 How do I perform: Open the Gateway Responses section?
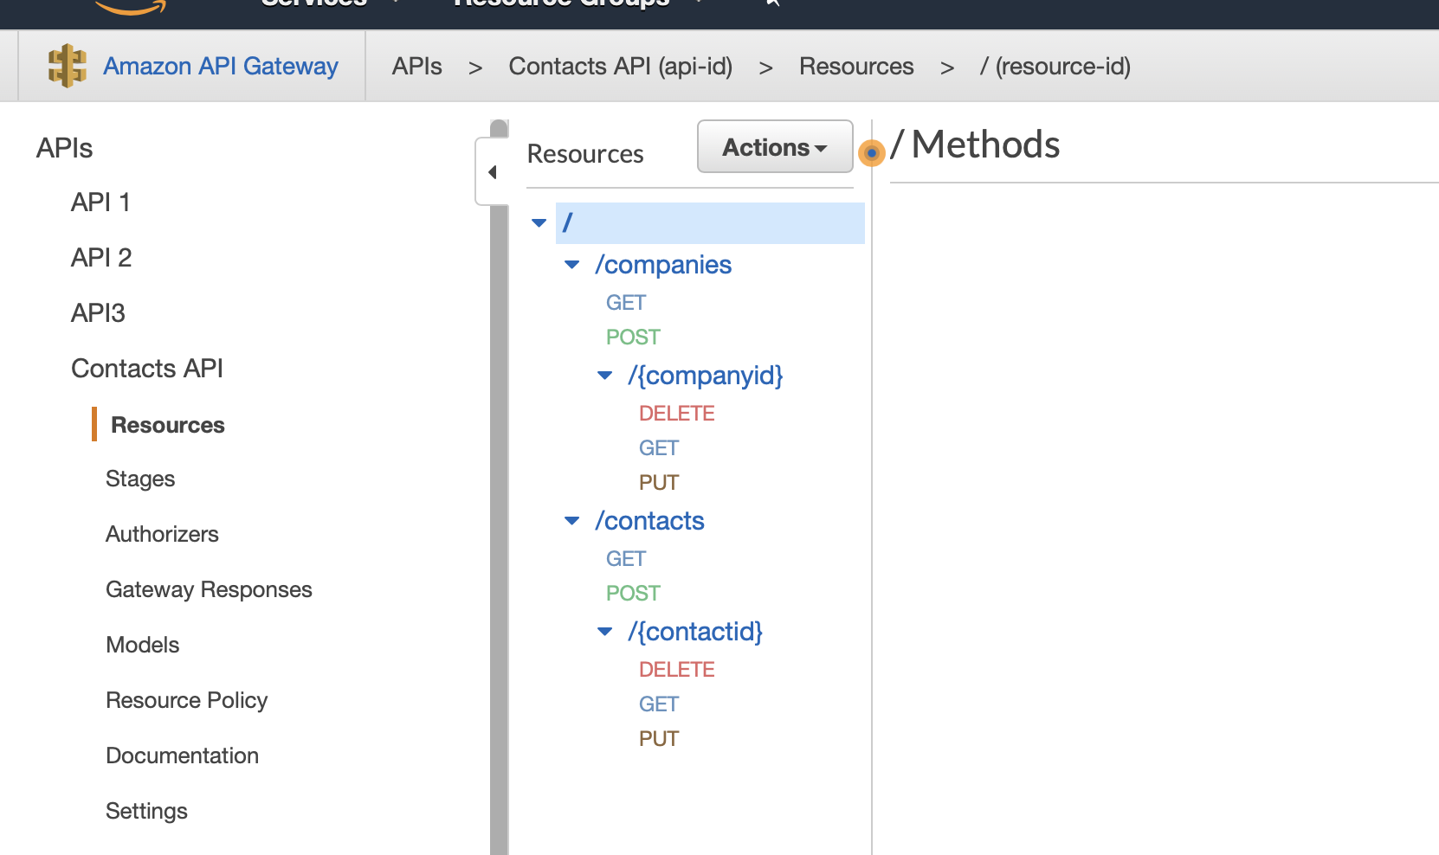(x=209, y=589)
